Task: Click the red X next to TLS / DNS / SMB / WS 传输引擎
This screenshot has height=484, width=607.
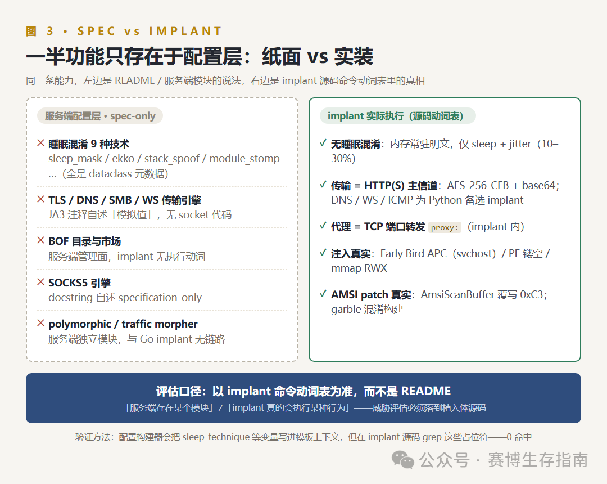Action: click(x=40, y=199)
